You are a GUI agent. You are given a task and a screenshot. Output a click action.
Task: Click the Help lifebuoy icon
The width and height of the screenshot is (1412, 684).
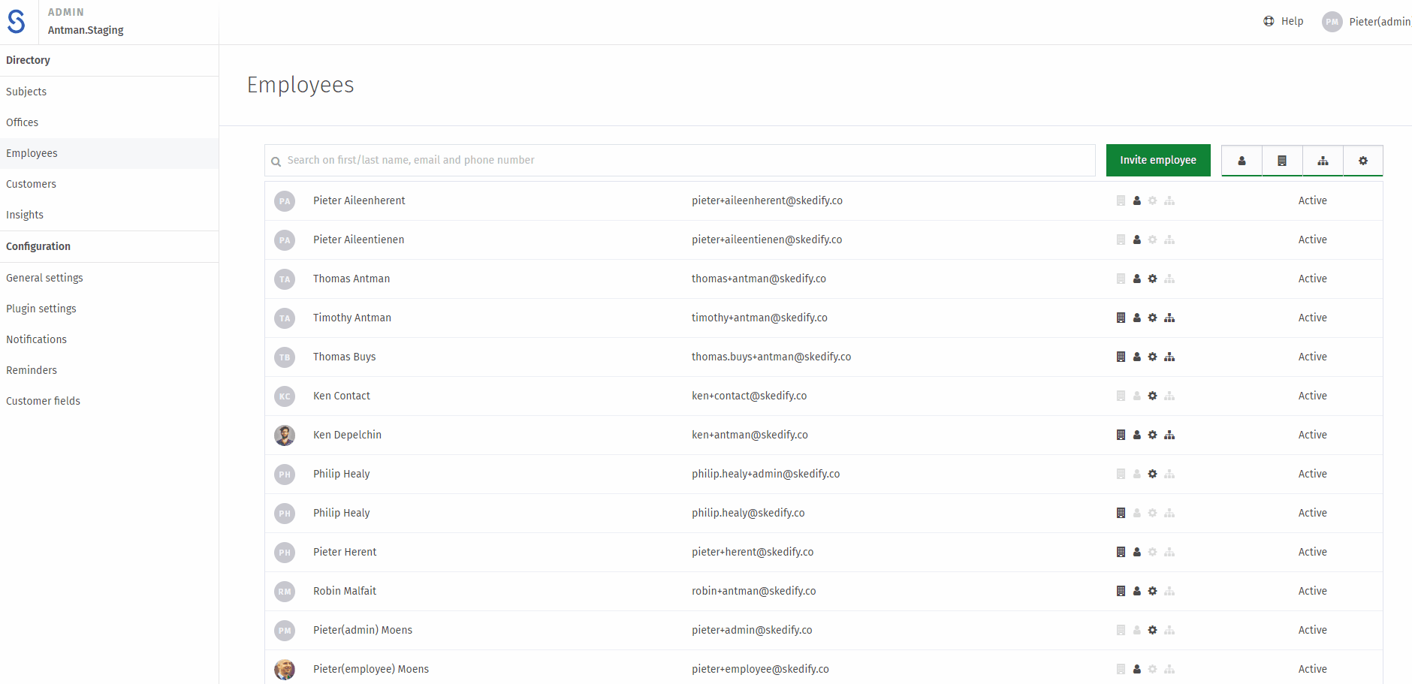point(1269,21)
